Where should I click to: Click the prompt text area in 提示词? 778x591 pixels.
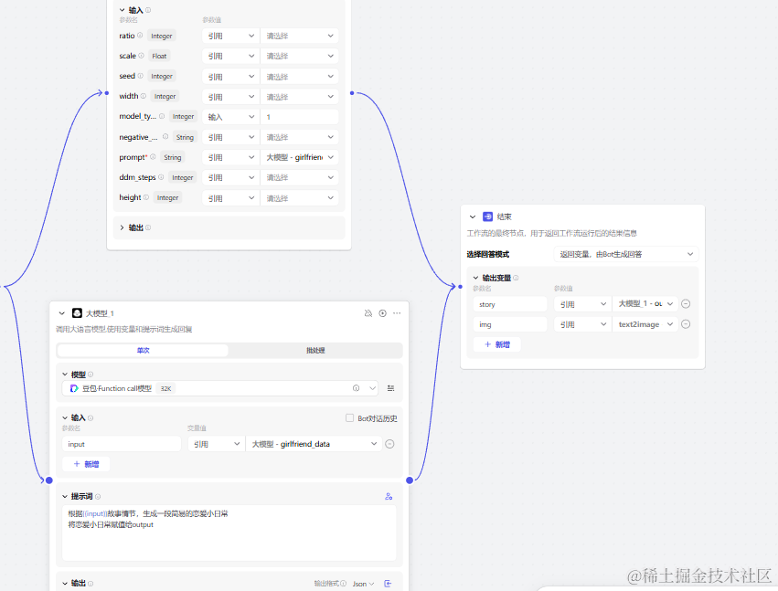pos(229,533)
